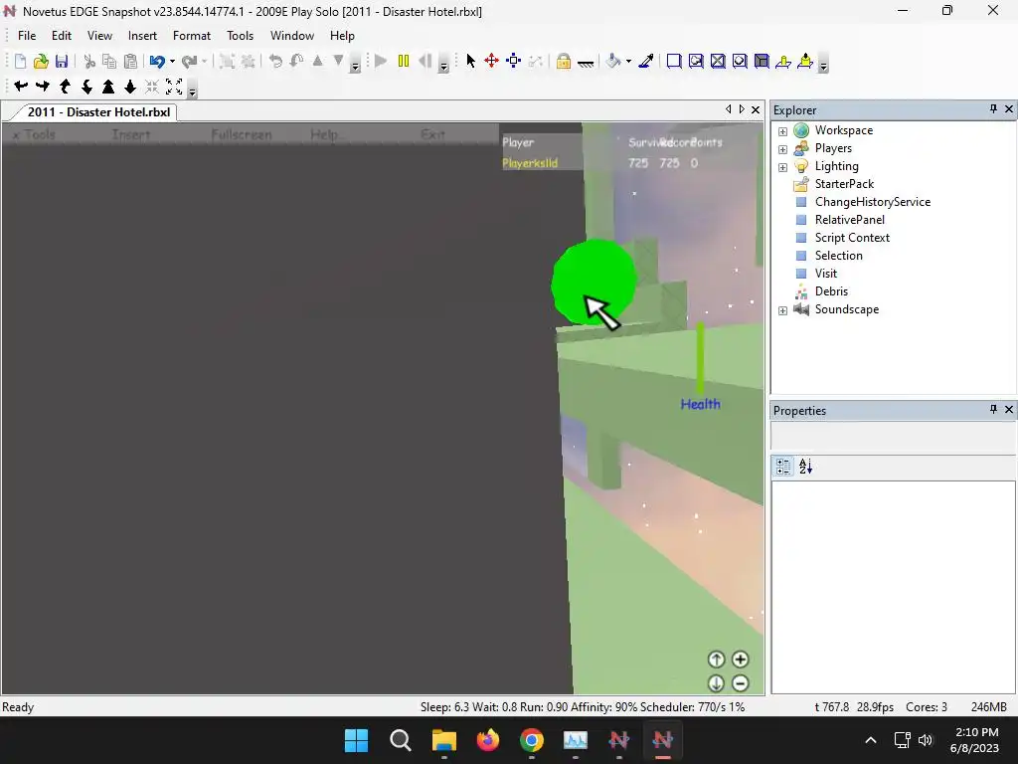This screenshot has width=1018, height=764.
Task: Select the red Move tool
Action: [x=491, y=61]
